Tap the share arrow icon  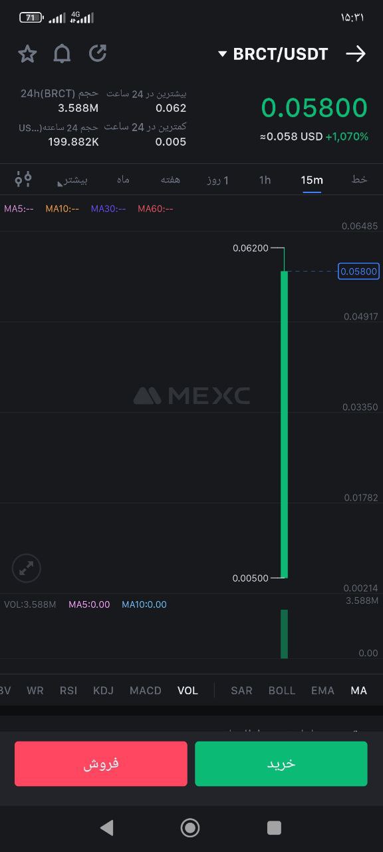point(98,54)
